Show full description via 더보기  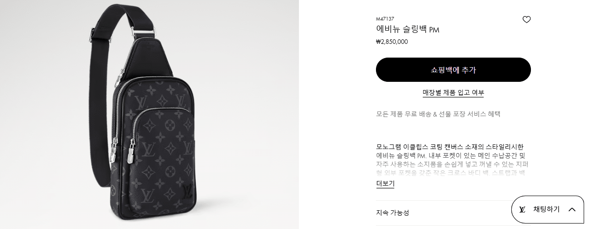(385, 184)
